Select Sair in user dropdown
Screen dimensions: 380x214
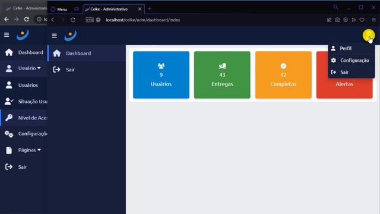[351, 72]
